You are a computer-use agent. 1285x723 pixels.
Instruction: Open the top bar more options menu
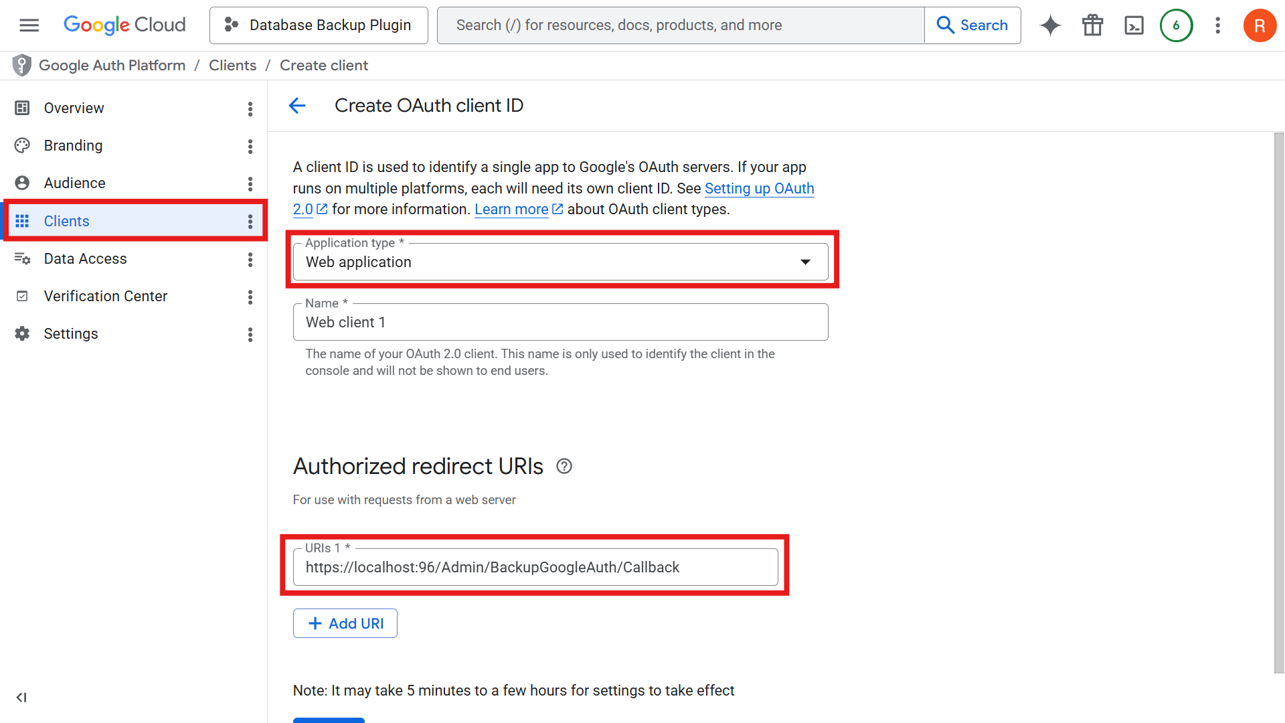pos(1218,25)
